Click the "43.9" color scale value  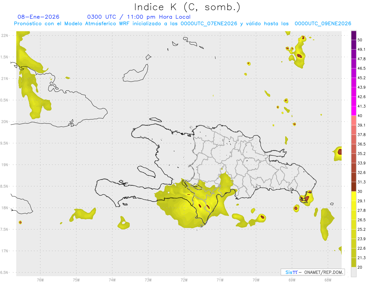pyautogui.click(x=362, y=87)
